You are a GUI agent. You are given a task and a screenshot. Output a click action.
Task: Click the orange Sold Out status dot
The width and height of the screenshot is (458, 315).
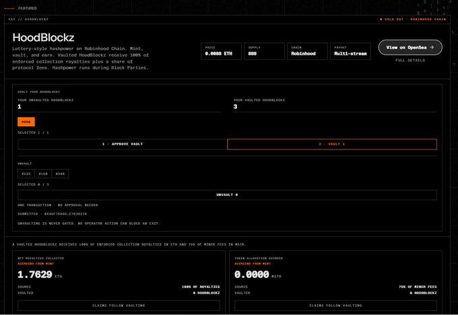click(381, 20)
